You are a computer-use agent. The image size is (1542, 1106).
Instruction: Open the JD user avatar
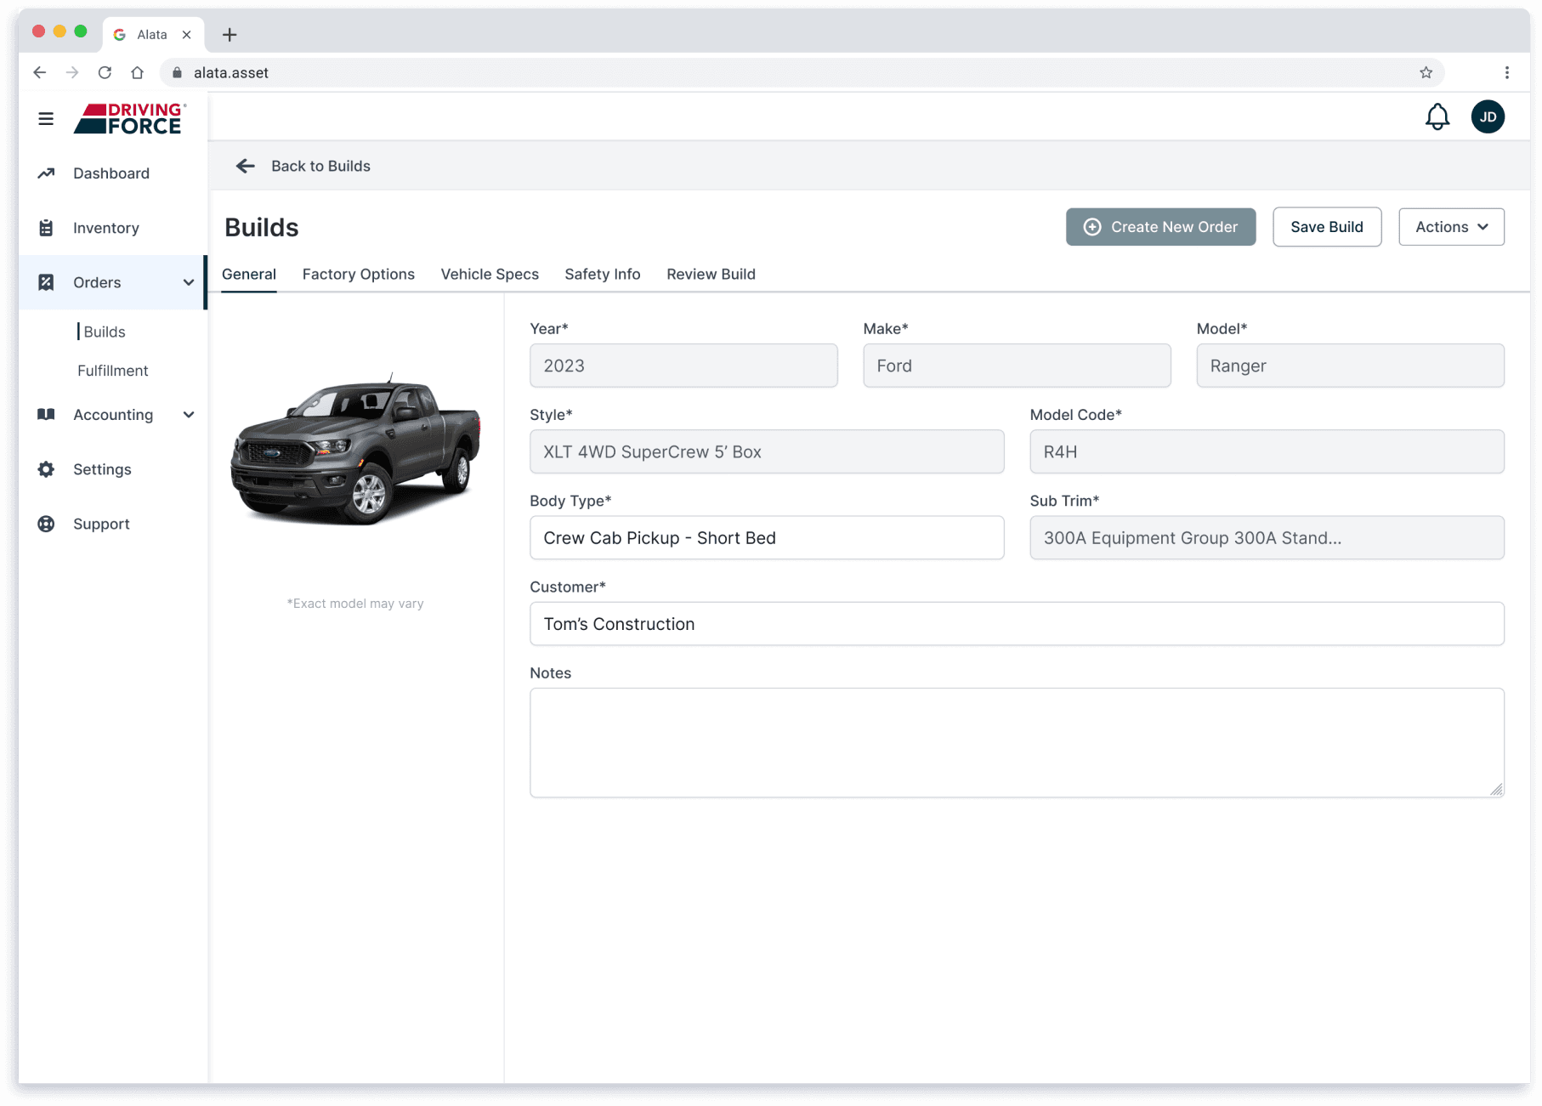pyautogui.click(x=1488, y=116)
